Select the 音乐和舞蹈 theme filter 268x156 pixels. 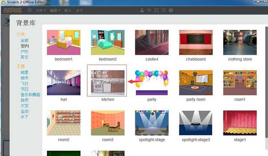tap(31, 95)
